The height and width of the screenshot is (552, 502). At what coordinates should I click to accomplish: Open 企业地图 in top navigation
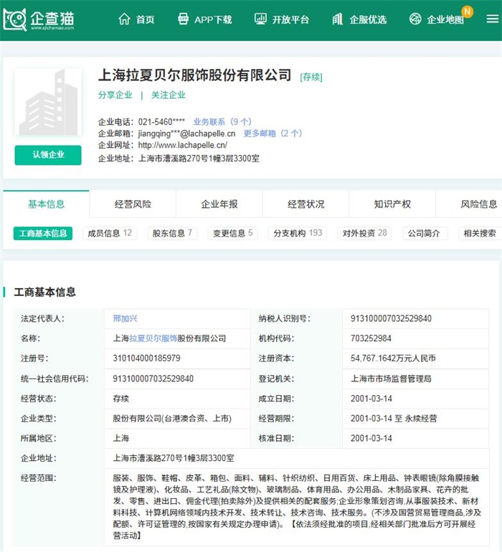[x=445, y=19]
